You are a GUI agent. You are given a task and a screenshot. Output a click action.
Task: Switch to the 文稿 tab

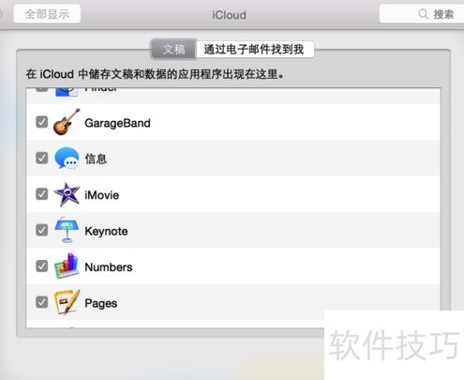point(173,49)
